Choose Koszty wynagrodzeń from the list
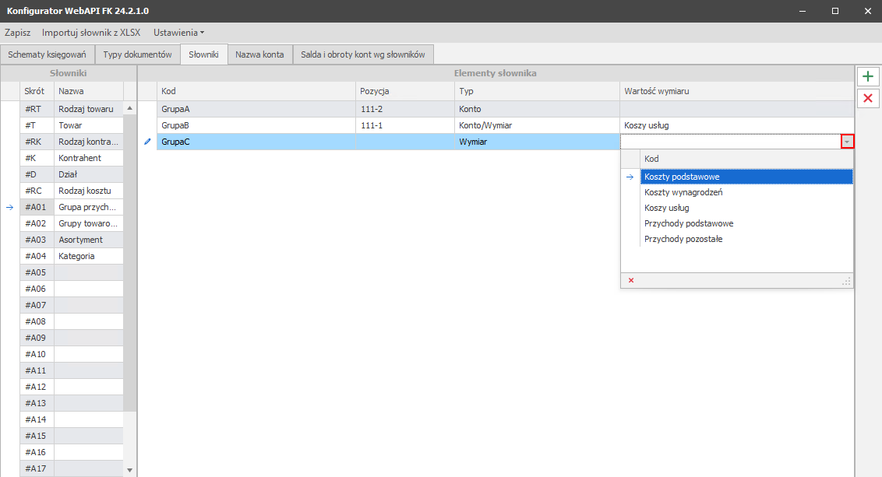882x477 pixels. click(x=683, y=192)
